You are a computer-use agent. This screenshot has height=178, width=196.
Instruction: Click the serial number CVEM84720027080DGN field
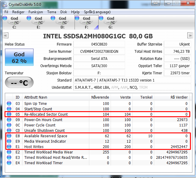point(99,52)
